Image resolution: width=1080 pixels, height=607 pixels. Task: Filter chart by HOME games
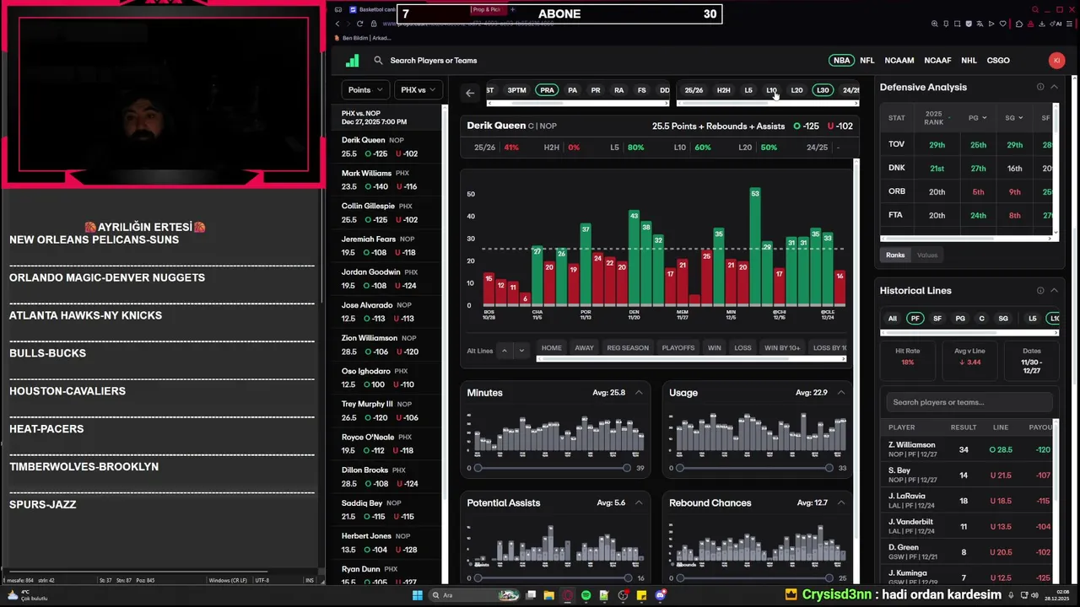(551, 347)
